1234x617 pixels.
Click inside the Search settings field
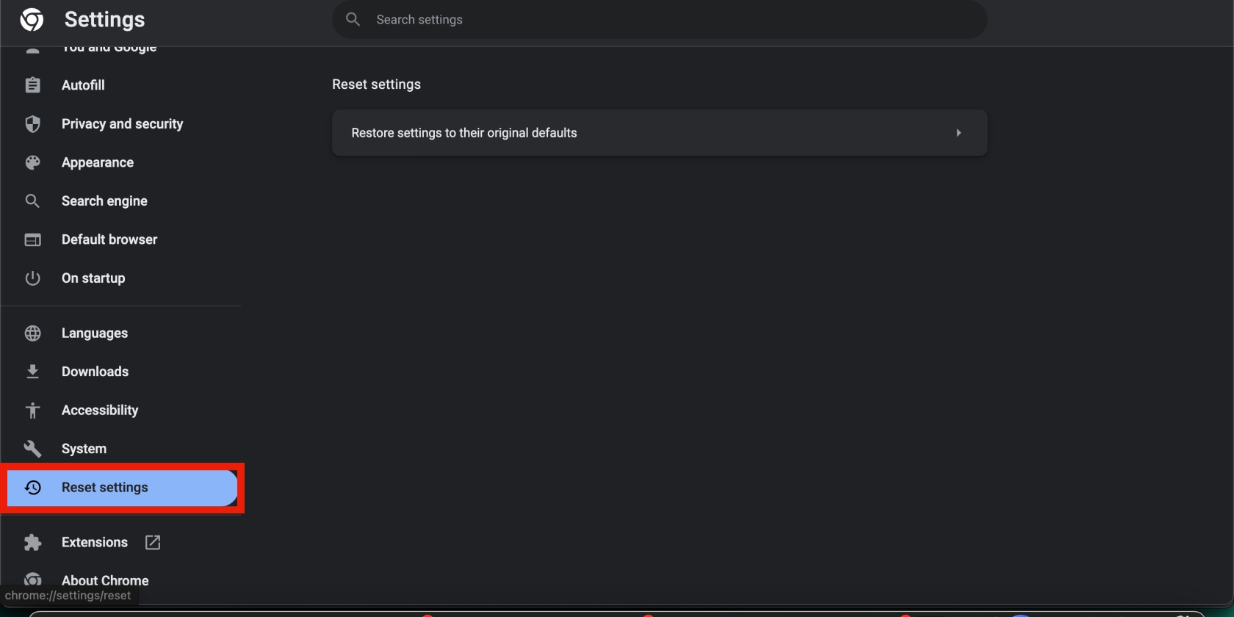coord(659,19)
